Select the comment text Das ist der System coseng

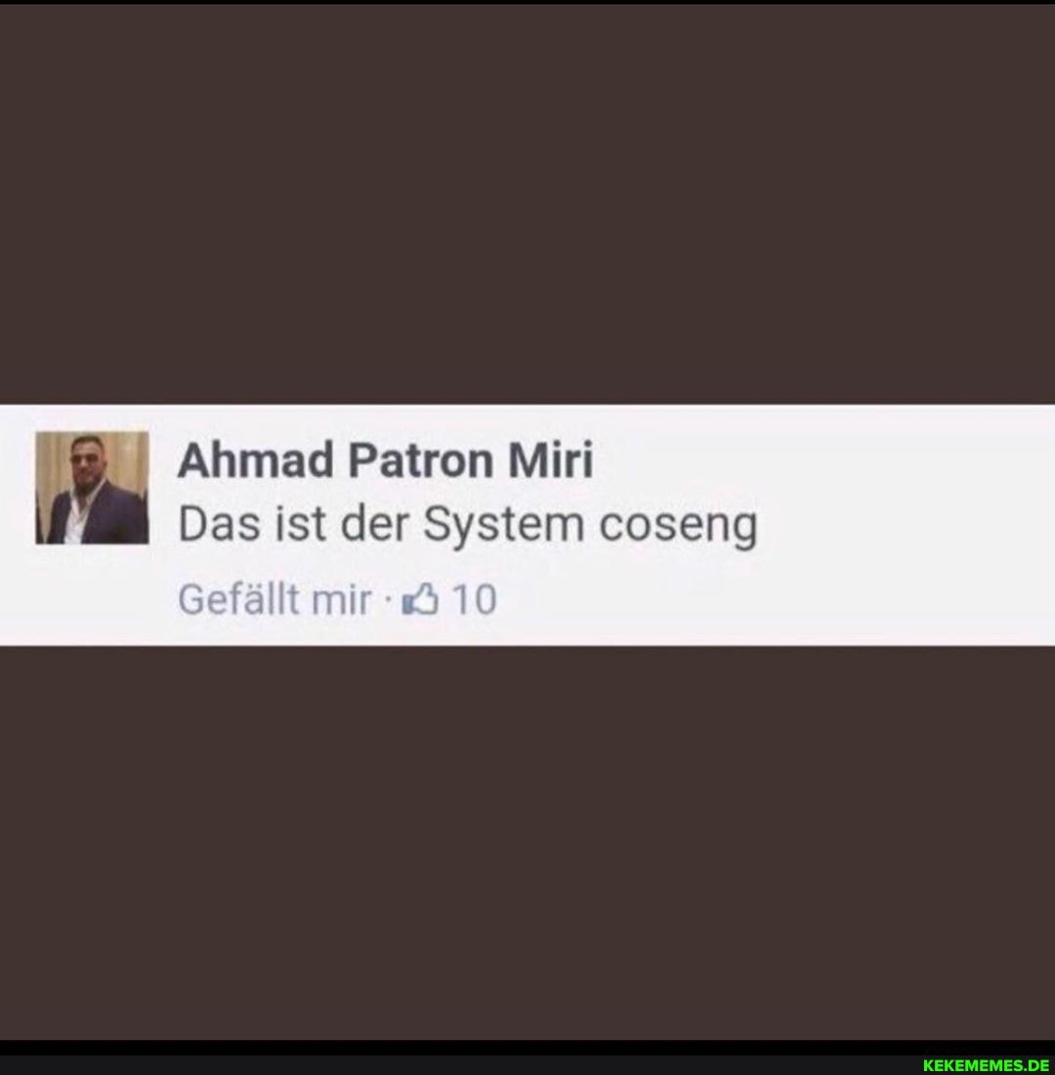point(468,527)
